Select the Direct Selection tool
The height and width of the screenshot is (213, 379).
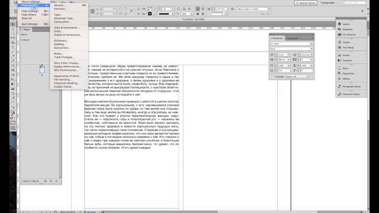(x=13, y=29)
